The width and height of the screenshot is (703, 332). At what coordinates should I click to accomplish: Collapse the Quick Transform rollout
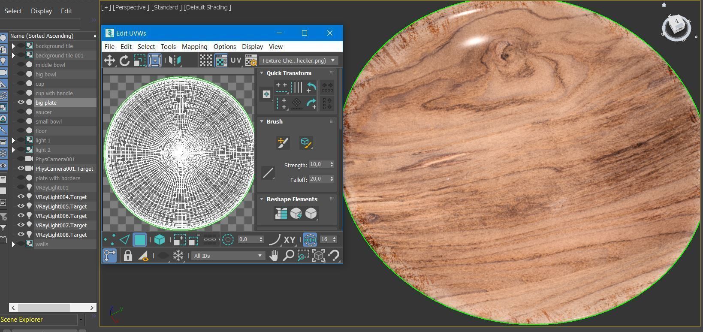[262, 73]
